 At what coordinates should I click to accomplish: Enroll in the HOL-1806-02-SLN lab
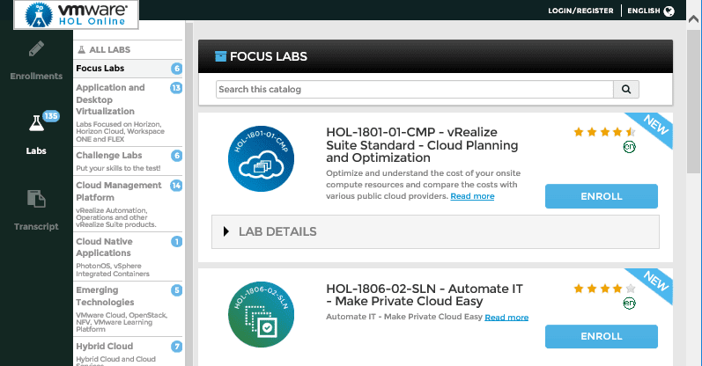(602, 336)
